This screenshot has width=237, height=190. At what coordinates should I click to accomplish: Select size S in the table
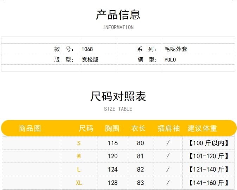(x=79, y=143)
